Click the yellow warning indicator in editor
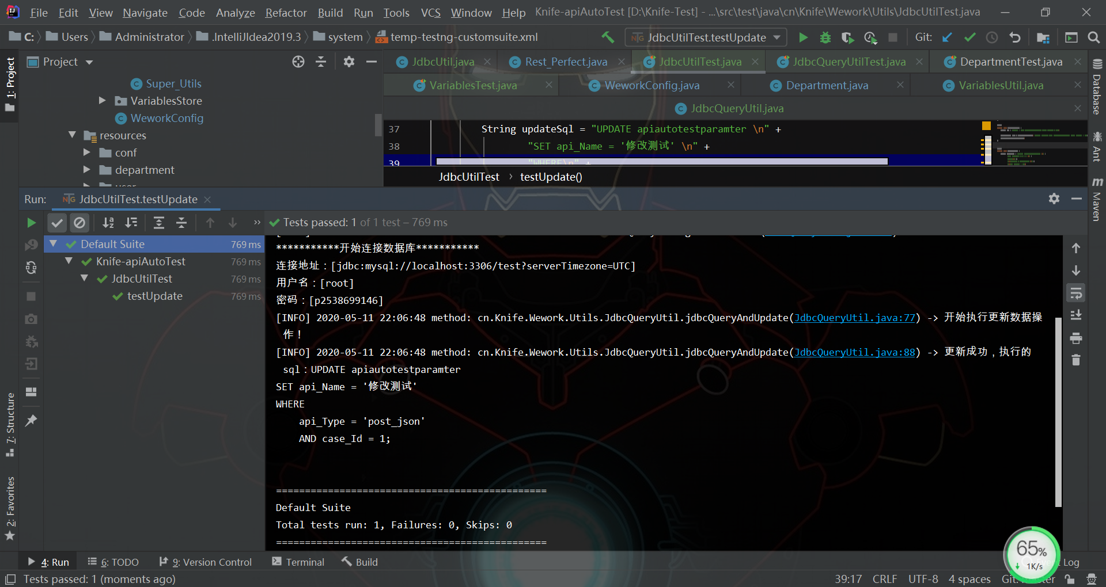The width and height of the screenshot is (1106, 587). point(986,125)
